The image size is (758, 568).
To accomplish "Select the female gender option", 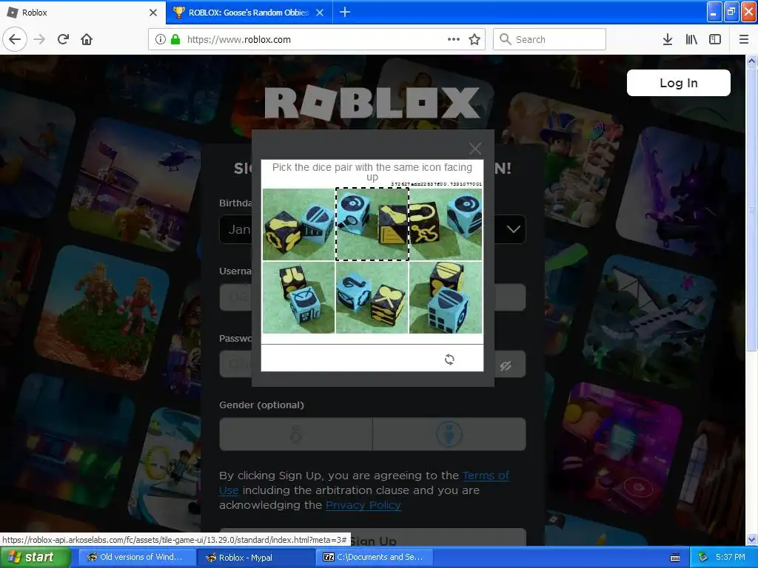I will pyautogui.click(x=296, y=434).
